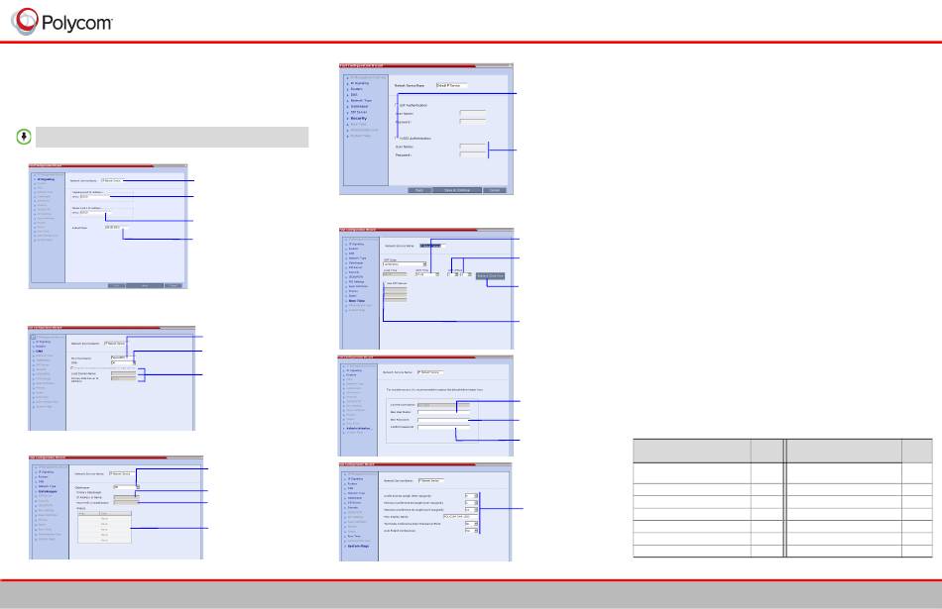Select the bold System Flags sidebar item
942x609 pixels.
[x=359, y=546]
